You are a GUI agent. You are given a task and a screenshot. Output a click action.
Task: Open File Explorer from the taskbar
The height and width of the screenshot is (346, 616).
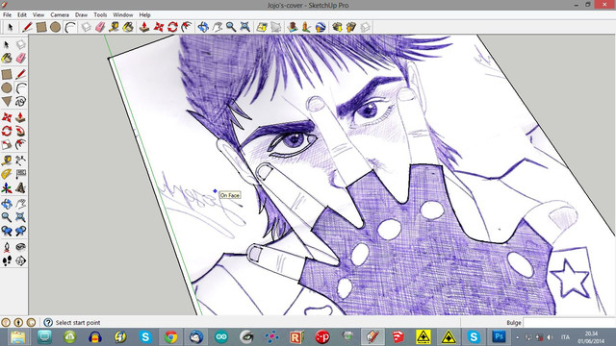[18, 337]
